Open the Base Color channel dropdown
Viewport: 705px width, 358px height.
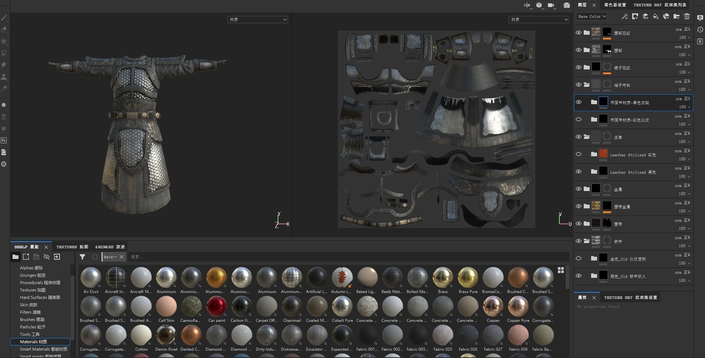pyautogui.click(x=592, y=16)
